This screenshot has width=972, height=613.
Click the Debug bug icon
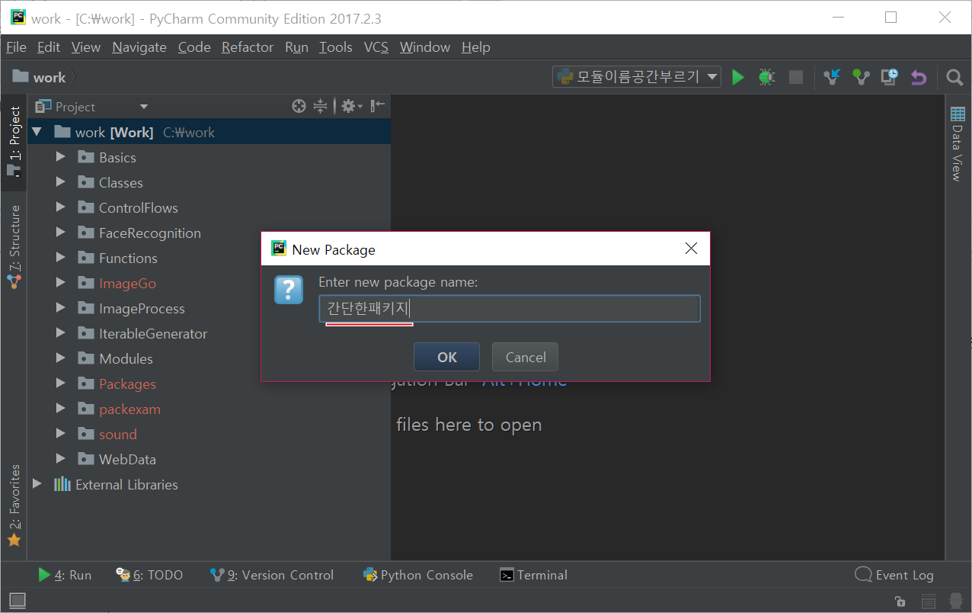[x=766, y=77]
